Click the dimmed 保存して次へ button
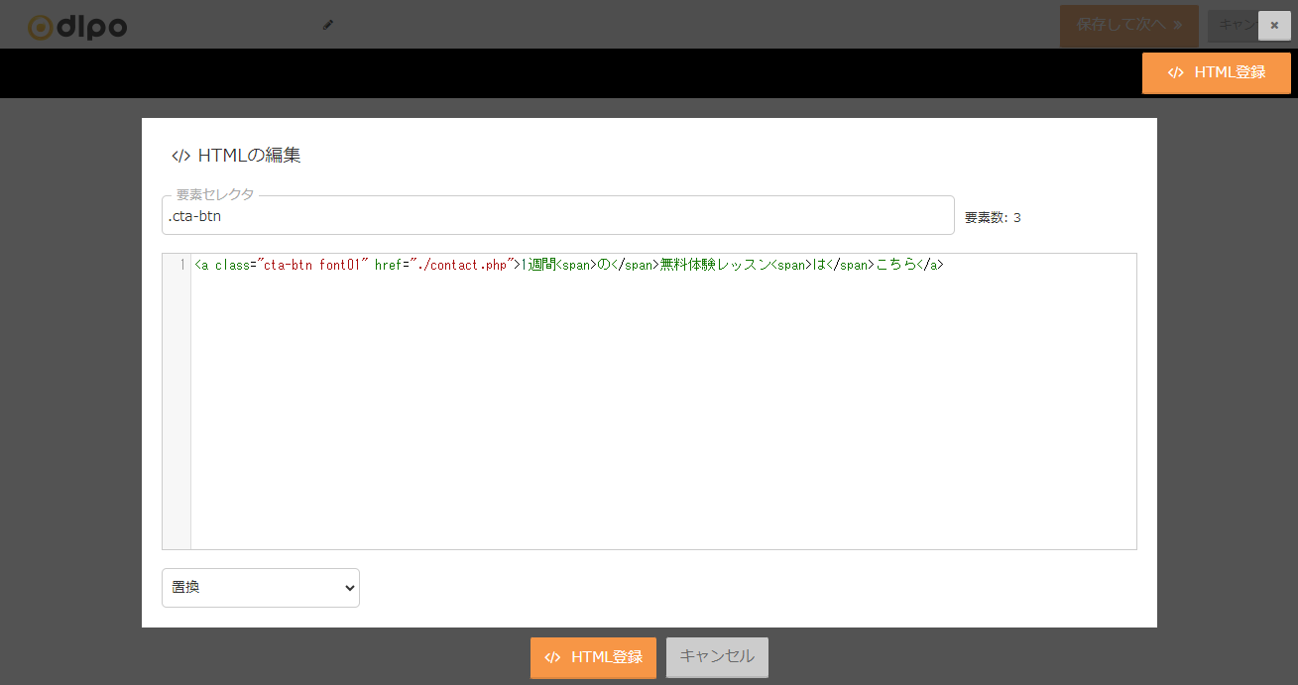 point(1128,26)
